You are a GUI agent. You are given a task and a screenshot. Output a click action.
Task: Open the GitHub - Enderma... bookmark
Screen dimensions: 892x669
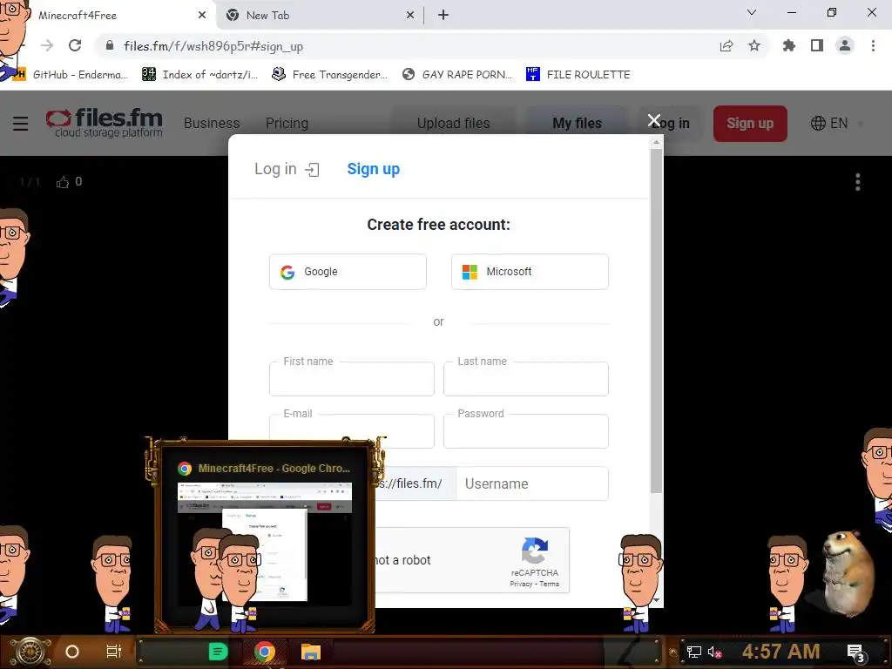pyautogui.click(x=71, y=75)
